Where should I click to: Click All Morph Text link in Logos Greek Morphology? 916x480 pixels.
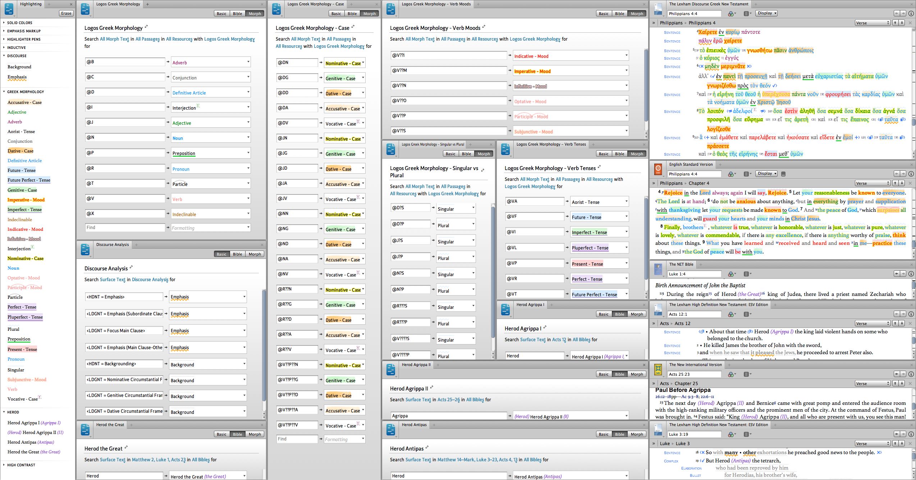pyautogui.click(x=114, y=39)
